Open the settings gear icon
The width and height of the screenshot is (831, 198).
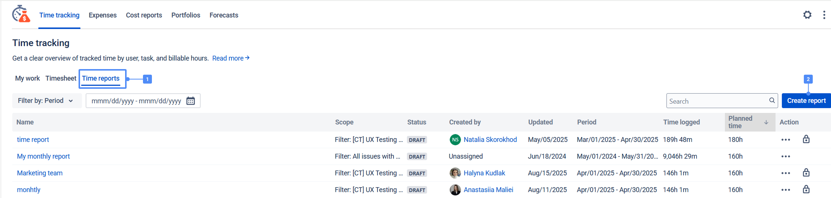click(807, 15)
